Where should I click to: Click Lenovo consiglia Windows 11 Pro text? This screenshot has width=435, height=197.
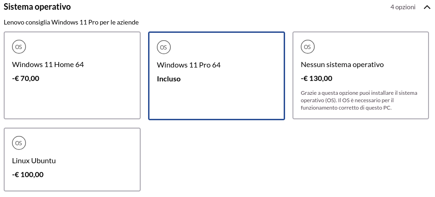(x=71, y=23)
